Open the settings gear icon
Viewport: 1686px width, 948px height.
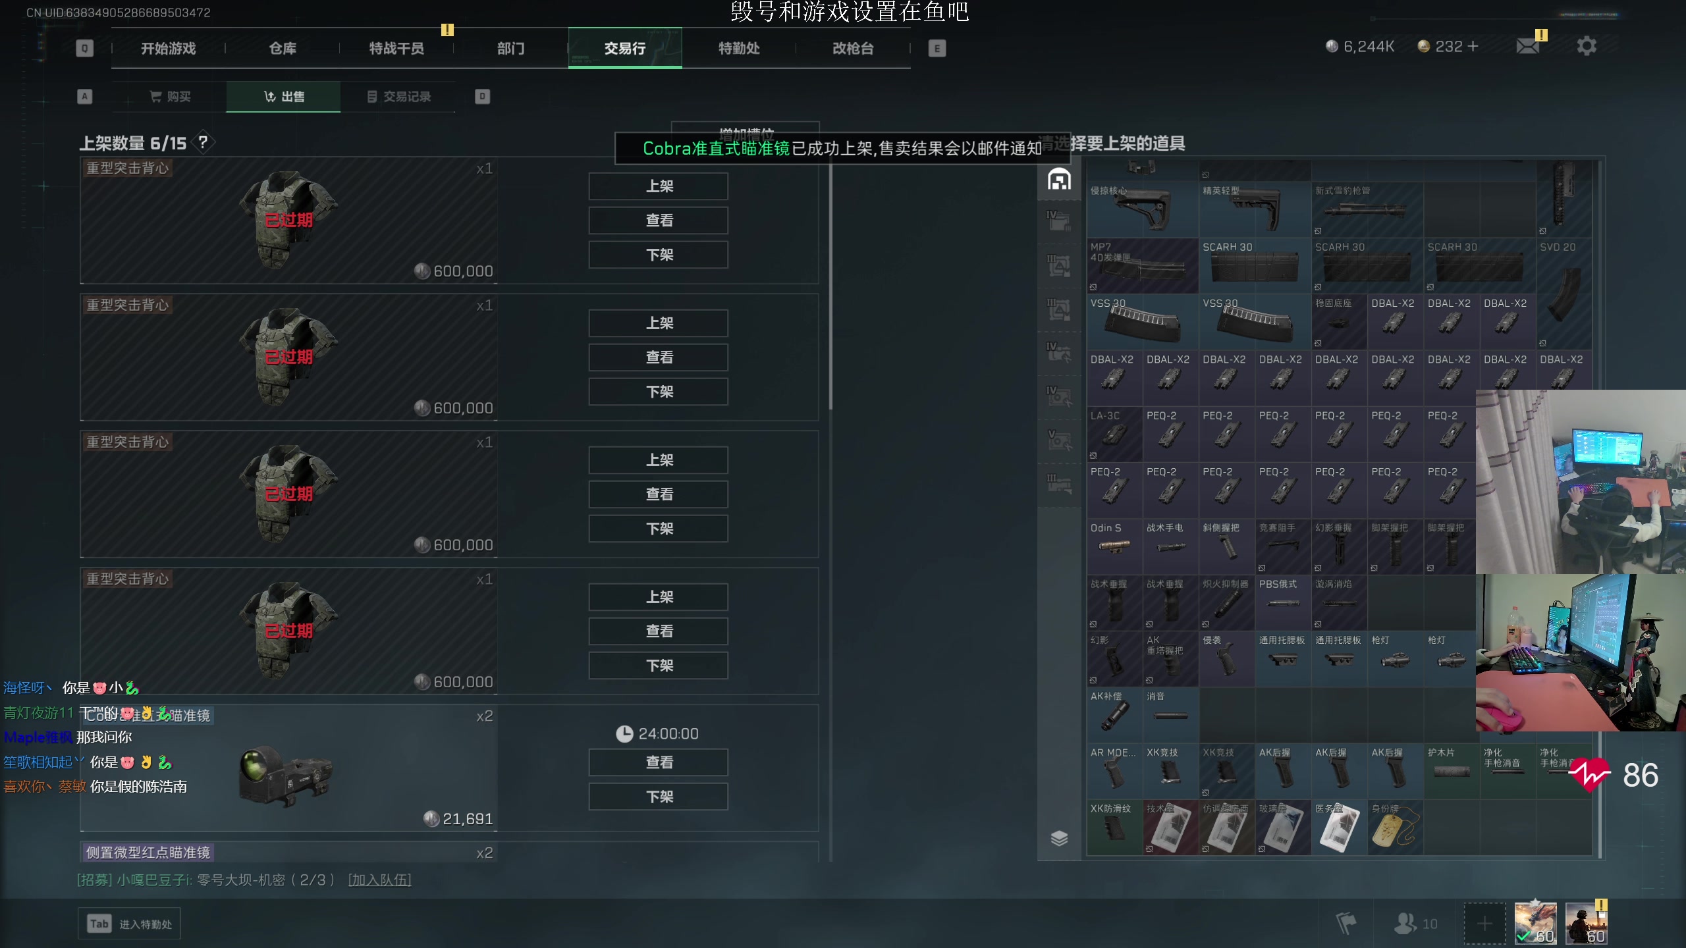click(x=1587, y=47)
